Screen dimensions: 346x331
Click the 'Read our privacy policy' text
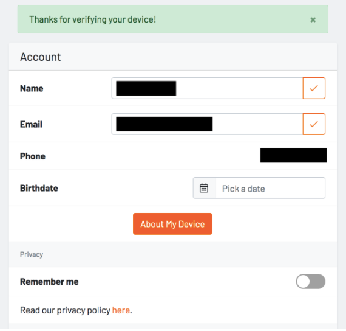click(x=65, y=310)
